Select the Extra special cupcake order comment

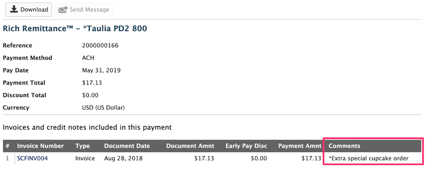coord(369,158)
